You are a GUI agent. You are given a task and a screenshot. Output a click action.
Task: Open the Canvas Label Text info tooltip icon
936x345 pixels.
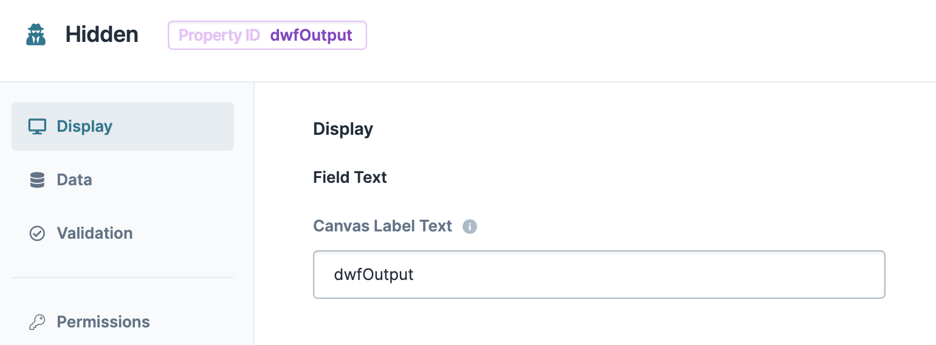click(x=470, y=227)
